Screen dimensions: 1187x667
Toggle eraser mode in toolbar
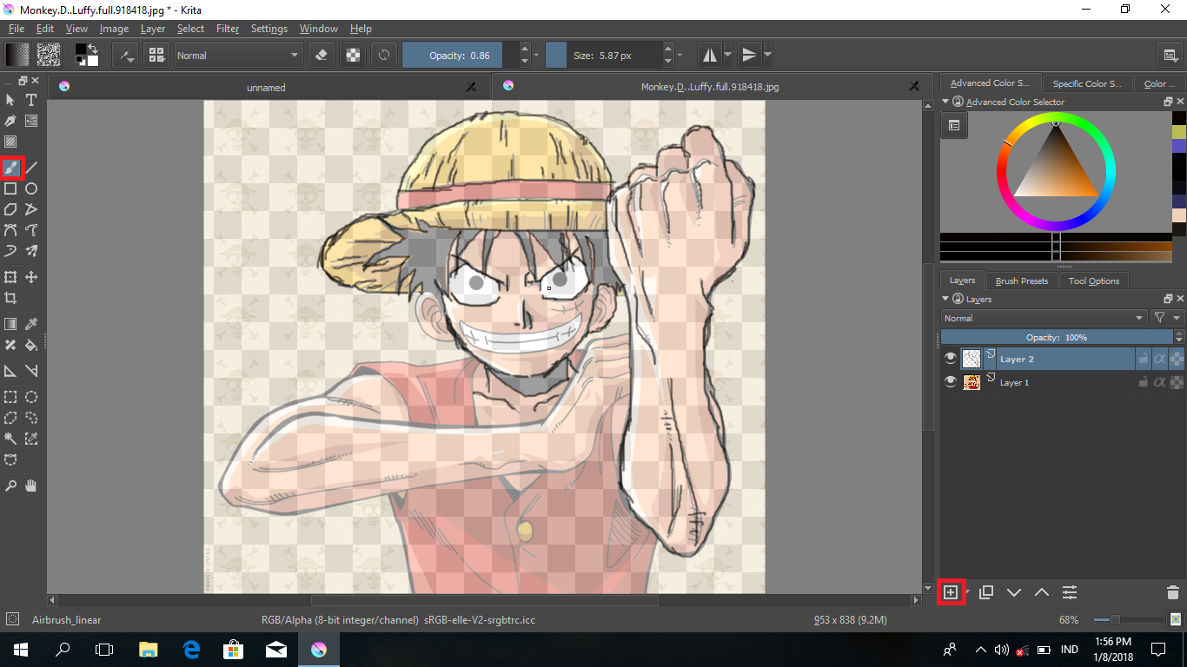(322, 55)
